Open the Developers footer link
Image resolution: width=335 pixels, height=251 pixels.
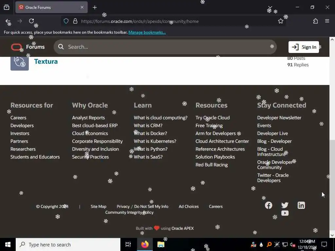click(x=22, y=125)
